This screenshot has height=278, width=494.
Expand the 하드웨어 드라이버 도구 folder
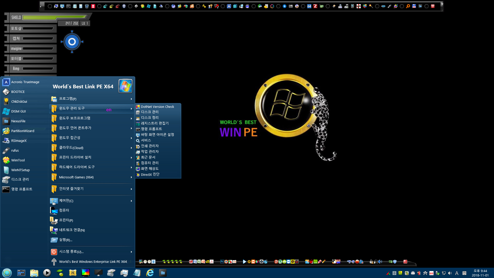click(x=92, y=167)
